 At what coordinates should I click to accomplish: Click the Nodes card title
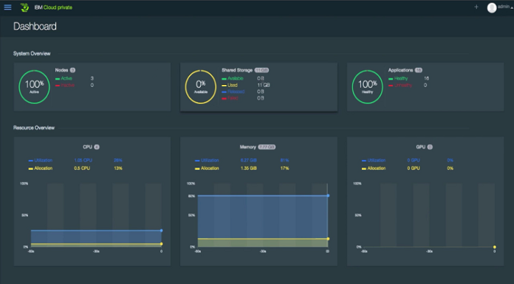click(61, 70)
